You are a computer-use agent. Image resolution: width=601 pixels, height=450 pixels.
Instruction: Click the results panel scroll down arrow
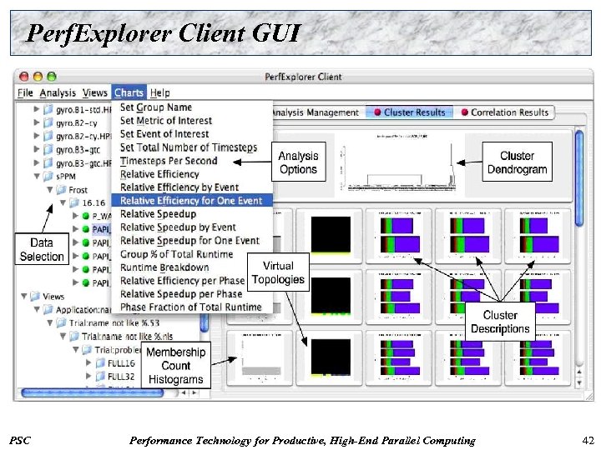click(579, 382)
